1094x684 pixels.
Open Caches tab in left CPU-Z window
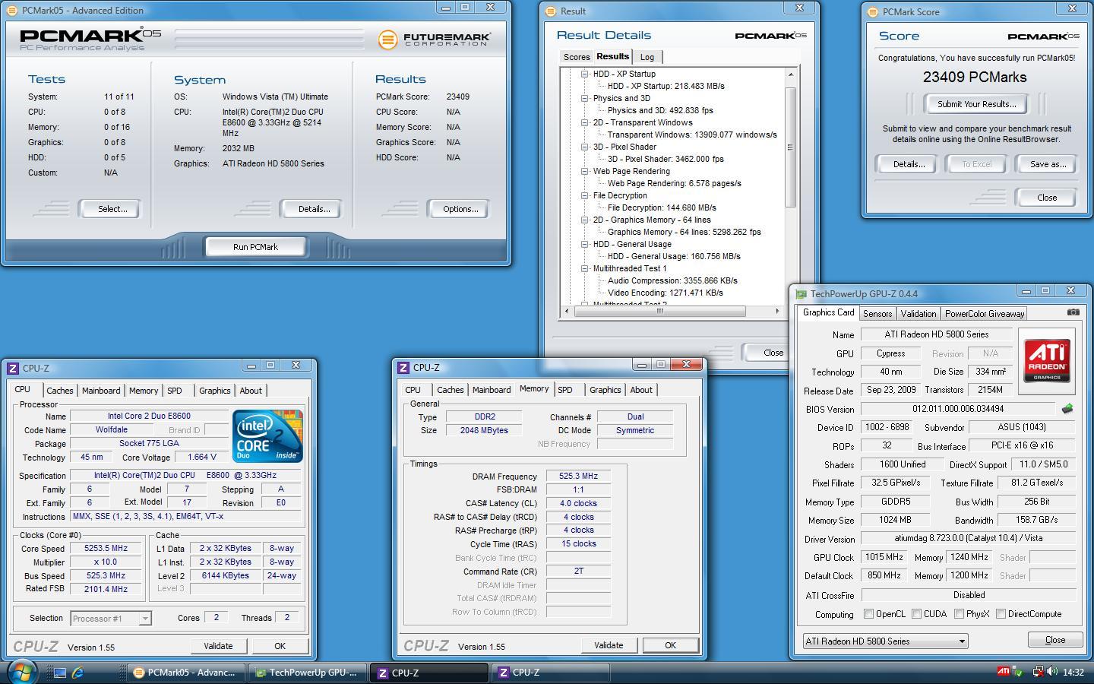point(59,391)
